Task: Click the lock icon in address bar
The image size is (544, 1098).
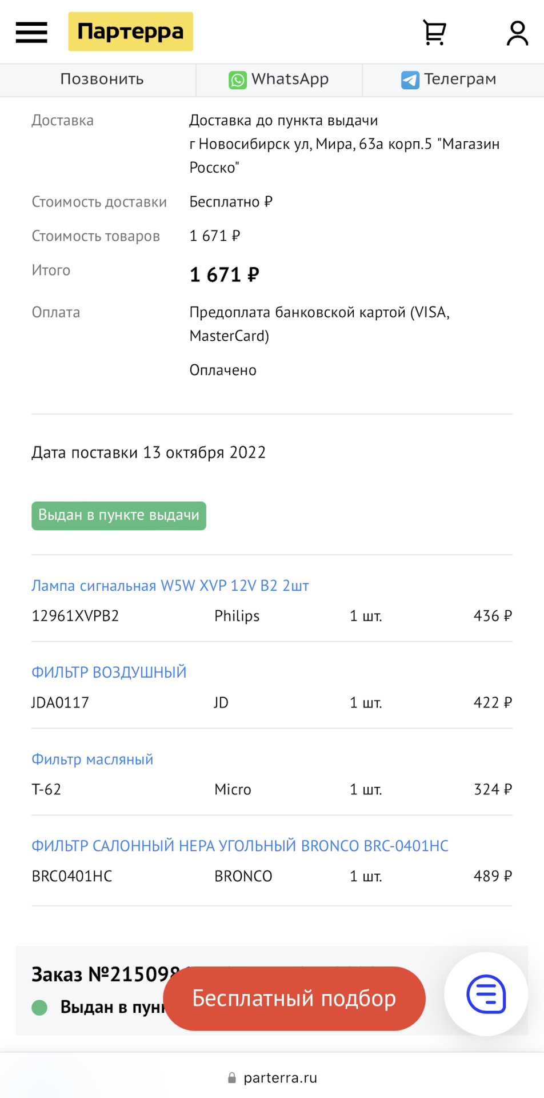Action: click(232, 1078)
